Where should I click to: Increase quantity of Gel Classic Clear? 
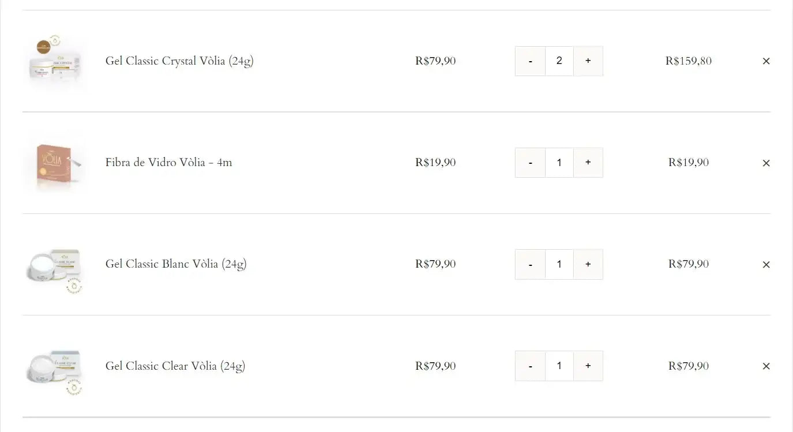coord(588,366)
